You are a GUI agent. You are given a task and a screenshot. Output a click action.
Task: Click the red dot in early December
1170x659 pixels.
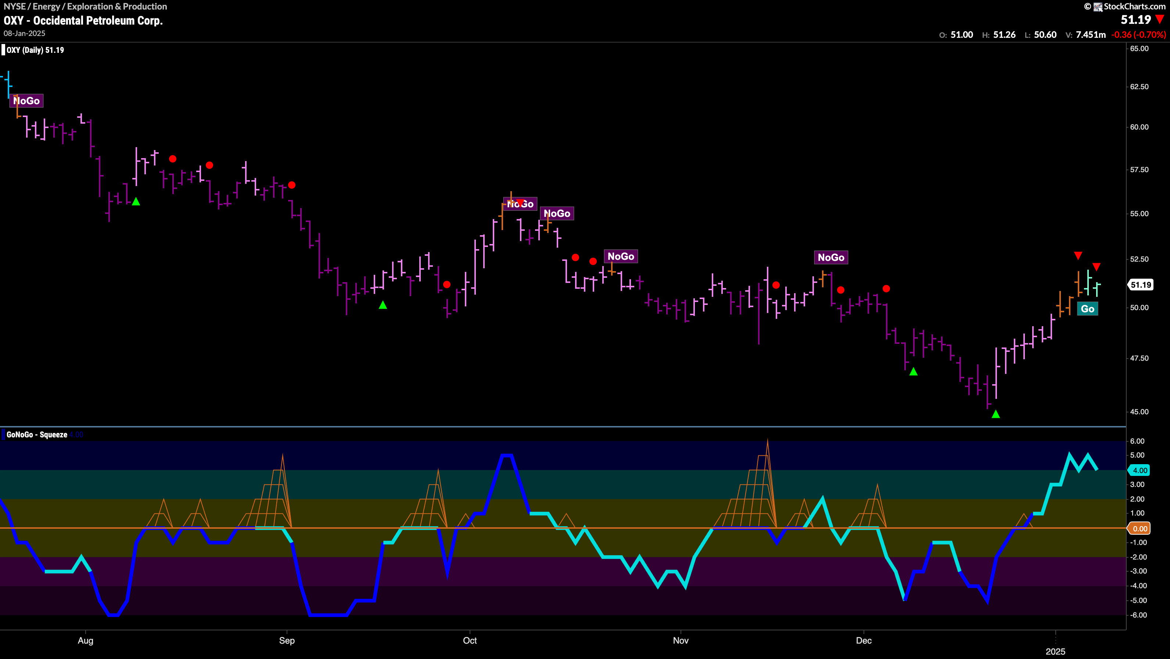point(886,288)
